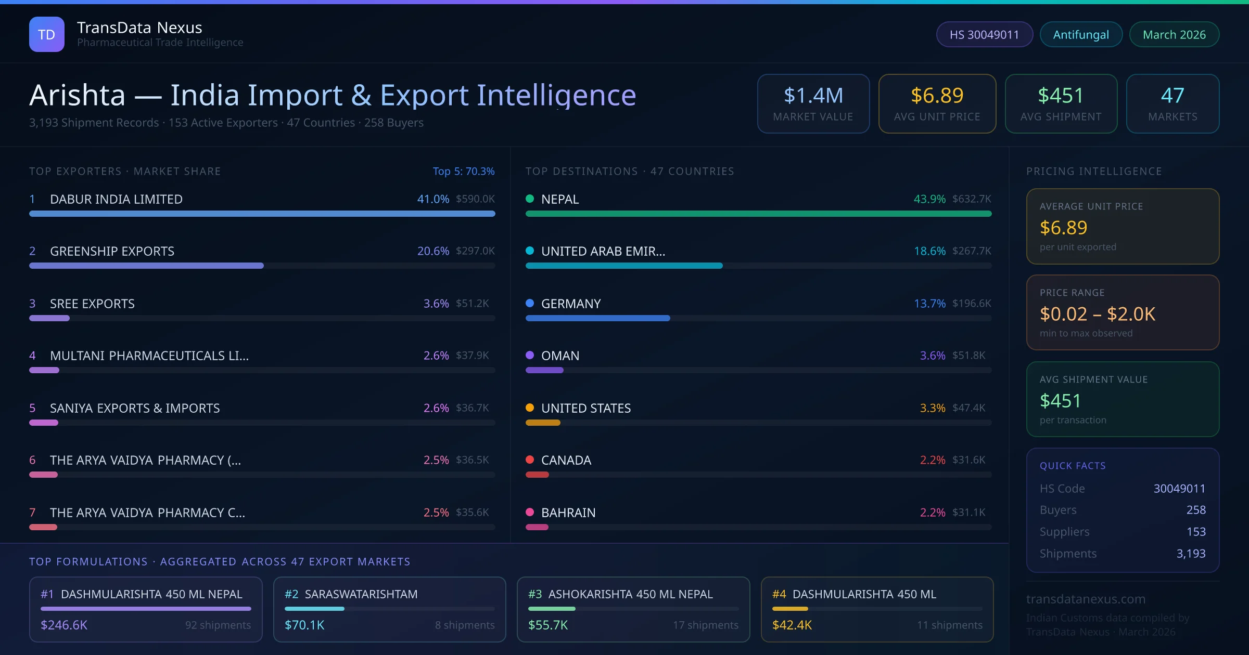This screenshot has height=655, width=1249.
Task: Select the Antifungal category pill
Action: [1081, 34]
